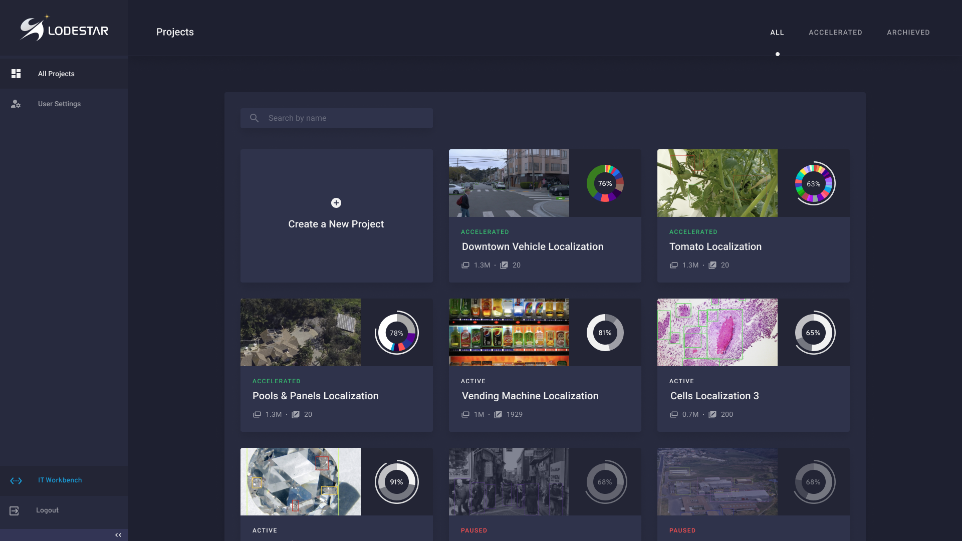Click the diamond image thumbnail
The image size is (962, 541).
click(300, 481)
